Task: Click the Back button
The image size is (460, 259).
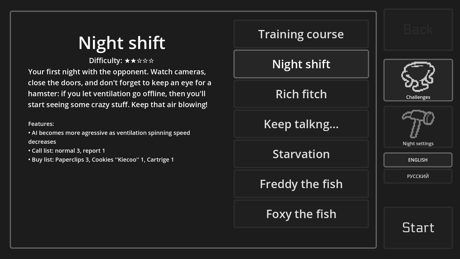Action: (x=418, y=30)
